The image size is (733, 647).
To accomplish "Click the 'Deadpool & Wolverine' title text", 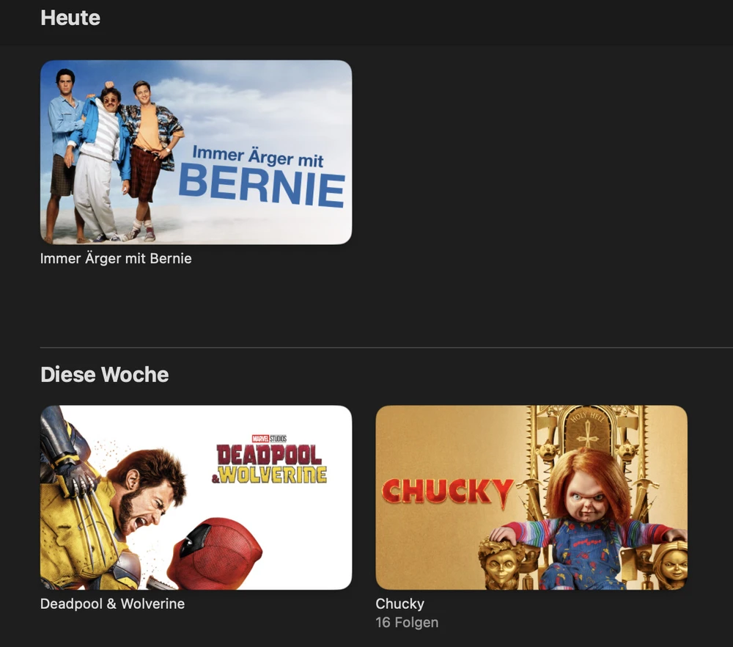I will (113, 604).
